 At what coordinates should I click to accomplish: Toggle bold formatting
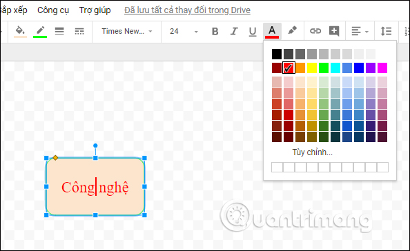215,31
